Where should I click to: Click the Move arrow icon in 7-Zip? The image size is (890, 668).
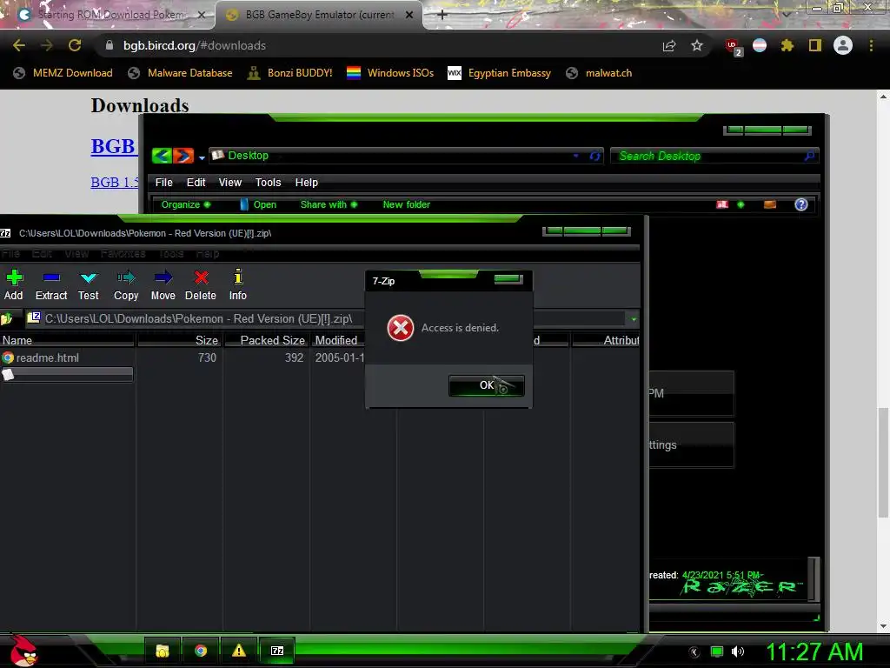(163, 285)
